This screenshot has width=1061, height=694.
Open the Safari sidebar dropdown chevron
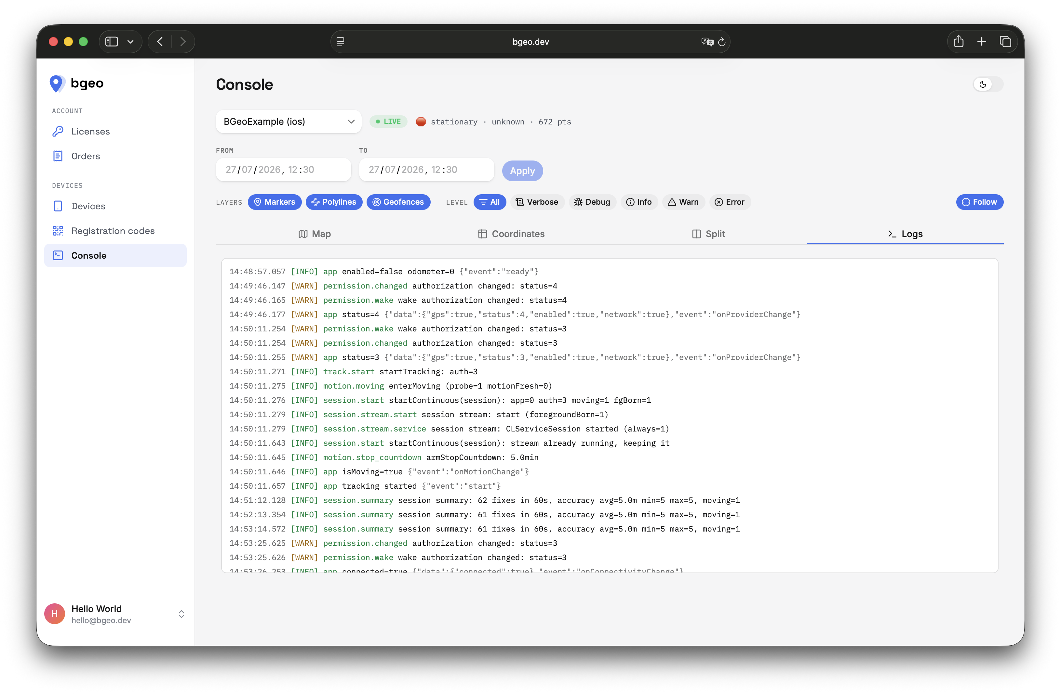pyautogui.click(x=131, y=42)
